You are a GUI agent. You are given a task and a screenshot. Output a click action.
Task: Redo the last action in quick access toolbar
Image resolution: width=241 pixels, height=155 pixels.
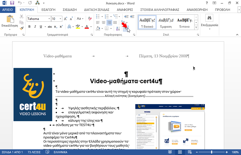click(x=30, y=3)
